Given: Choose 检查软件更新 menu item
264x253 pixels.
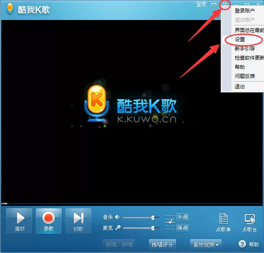Looking at the screenshot, I should tap(243, 58).
